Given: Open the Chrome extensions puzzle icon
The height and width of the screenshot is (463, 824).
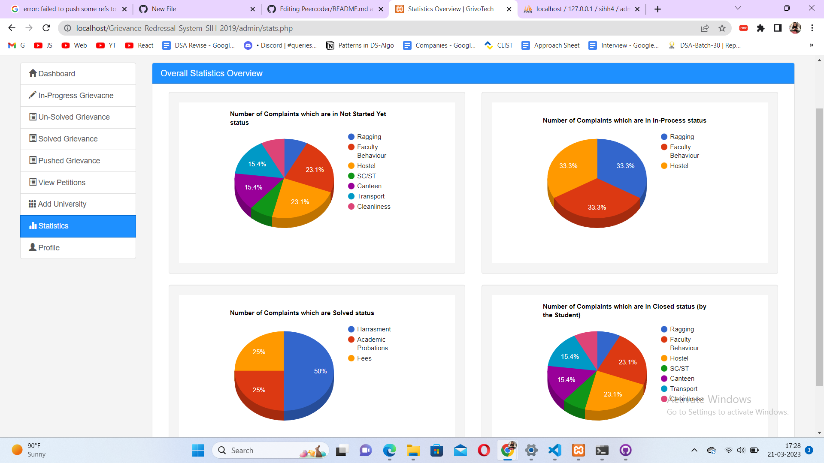Looking at the screenshot, I should [760, 28].
